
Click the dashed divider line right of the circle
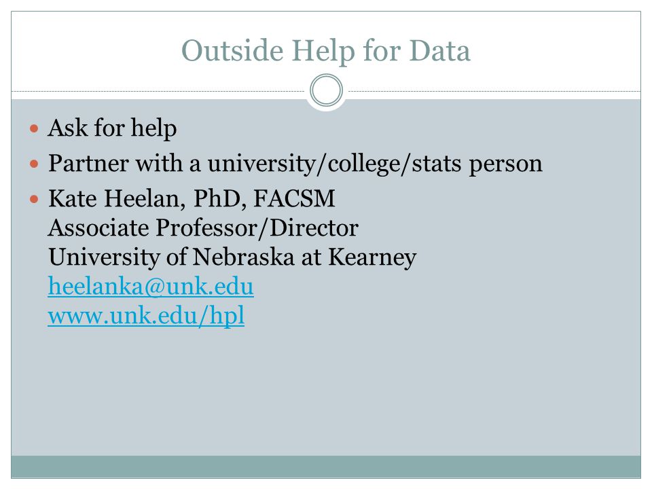tap(494, 91)
